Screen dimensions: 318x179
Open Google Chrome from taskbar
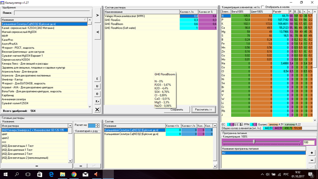click(x=74, y=174)
